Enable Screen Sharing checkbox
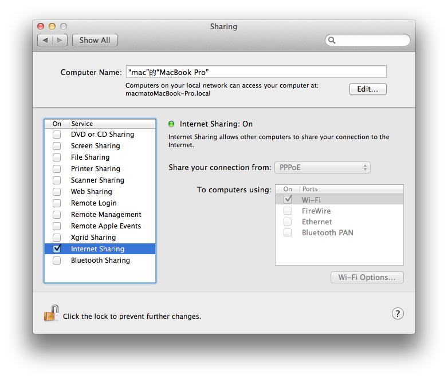 pyautogui.click(x=57, y=145)
